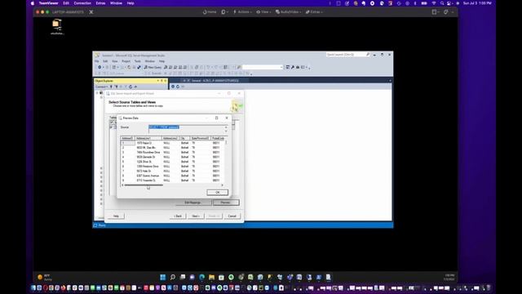Viewport: 522px width, 294px height.
Task: Click the Next button in the wizard
Action: click(196, 216)
